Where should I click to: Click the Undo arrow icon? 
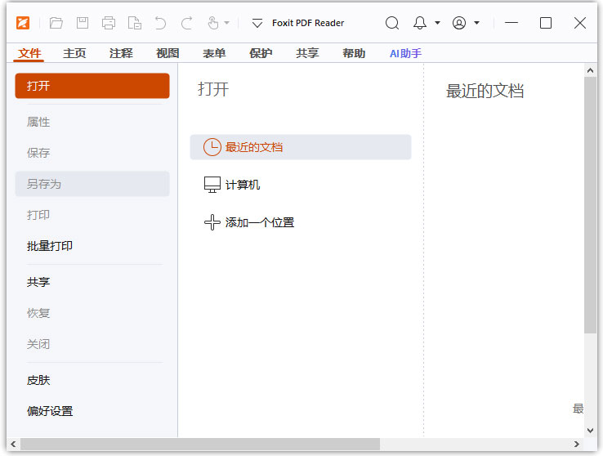pos(160,23)
